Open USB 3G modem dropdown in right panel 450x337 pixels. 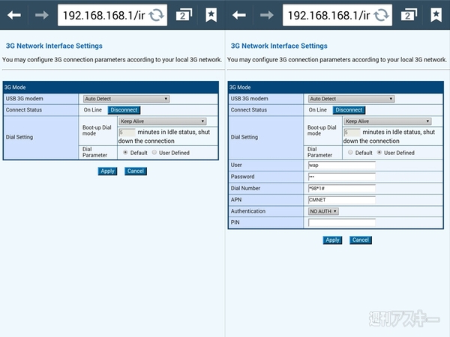pos(351,99)
